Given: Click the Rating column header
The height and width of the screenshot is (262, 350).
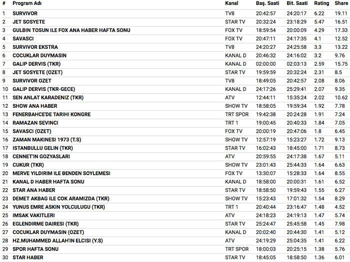Looking at the screenshot, I should coord(321,3).
